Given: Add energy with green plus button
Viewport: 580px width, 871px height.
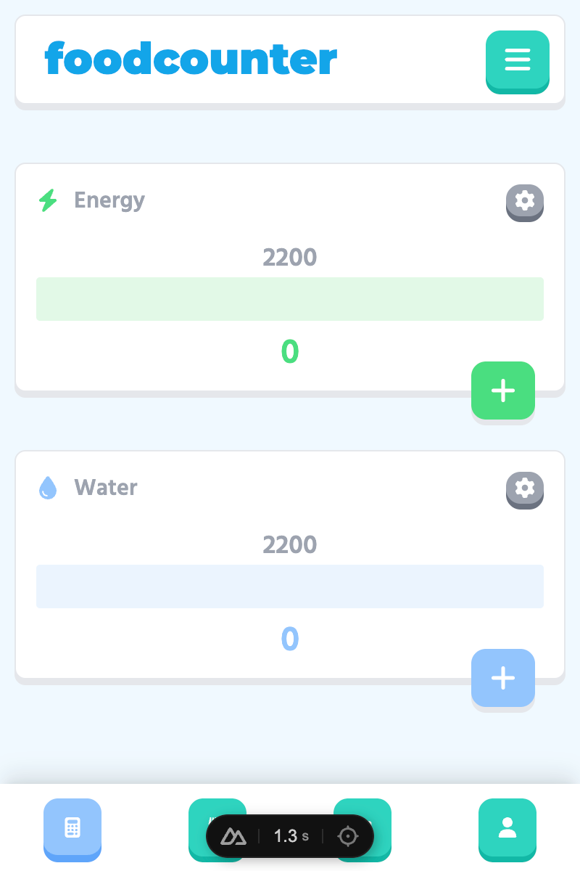Looking at the screenshot, I should (503, 390).
